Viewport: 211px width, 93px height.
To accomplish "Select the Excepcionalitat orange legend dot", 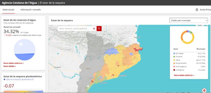I will tap(174, 63).
